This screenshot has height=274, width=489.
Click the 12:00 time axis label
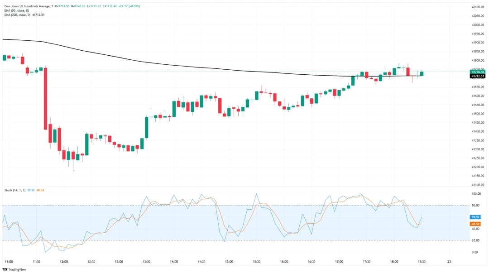(x=64, y=261)
